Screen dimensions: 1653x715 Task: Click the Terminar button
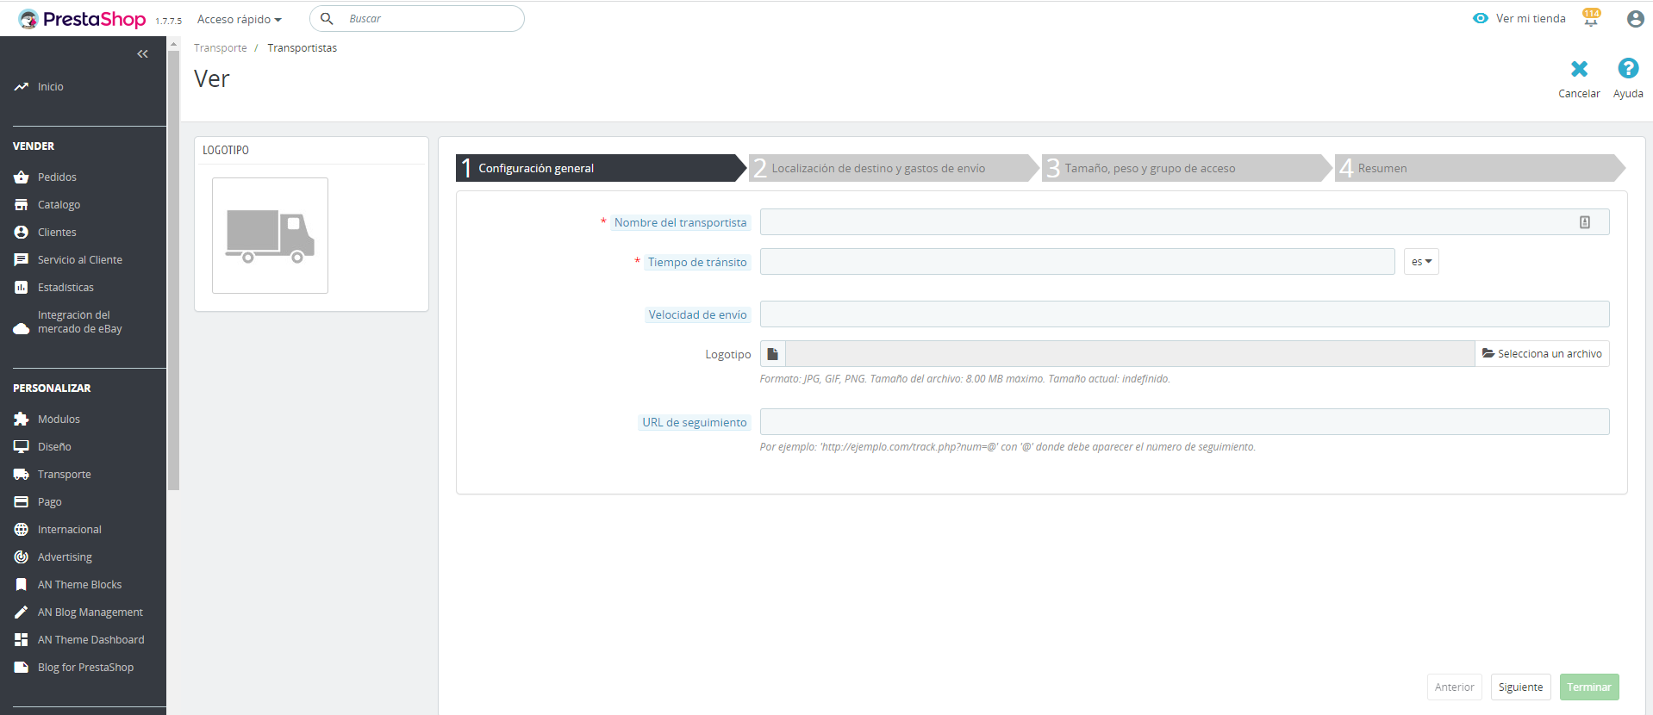[x=1589, y=687]
